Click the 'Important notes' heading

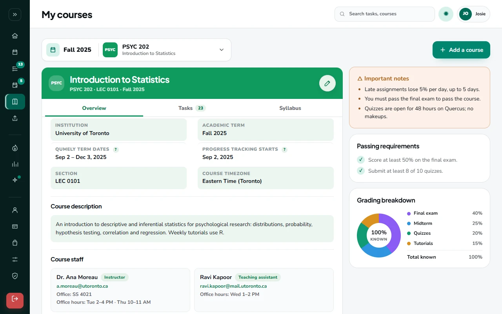pyautogui.click(x=387, y=78)
